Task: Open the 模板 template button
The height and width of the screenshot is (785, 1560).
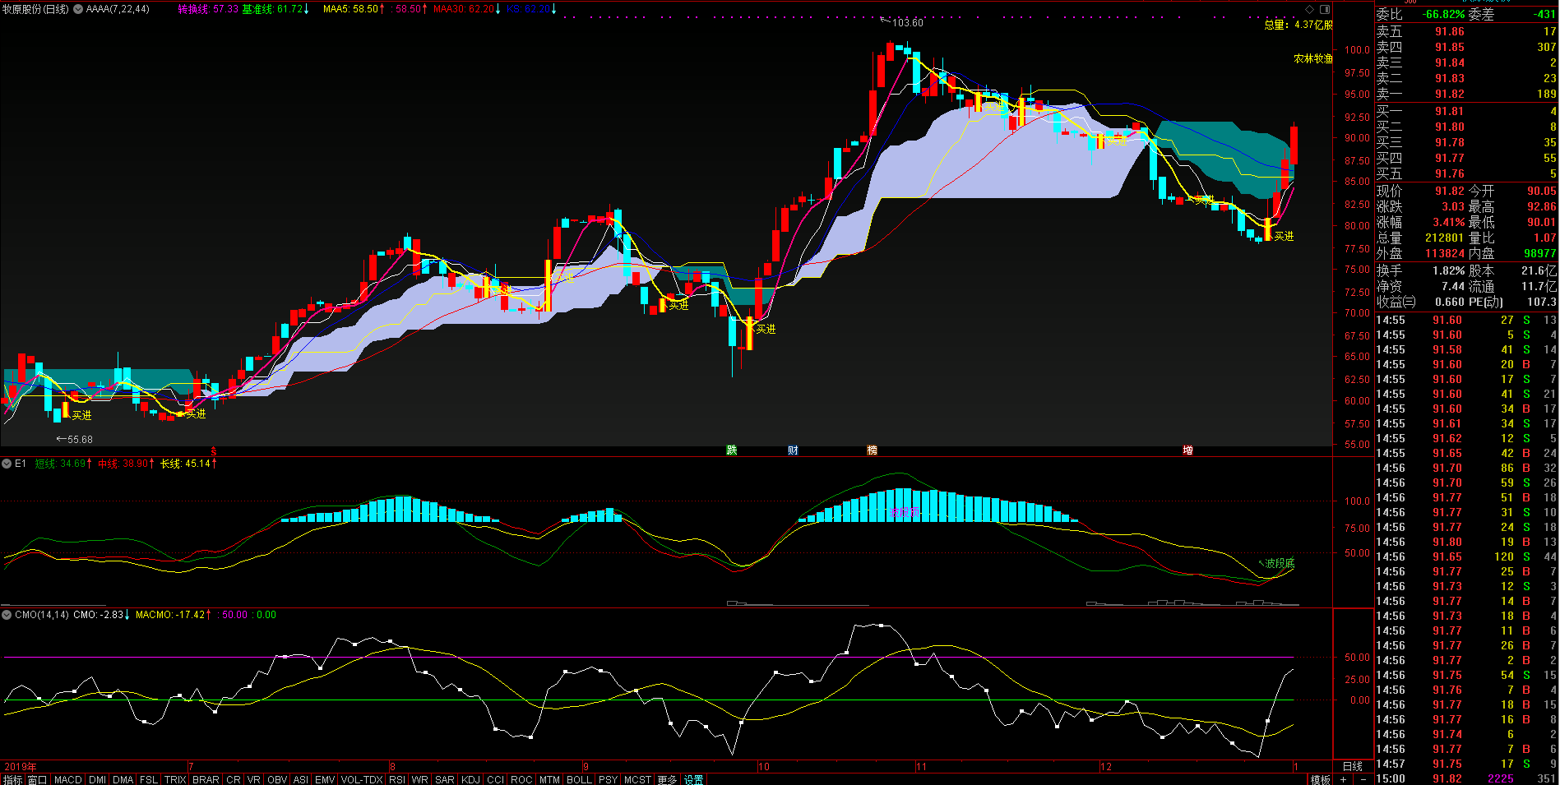Action: (1321, 779)
